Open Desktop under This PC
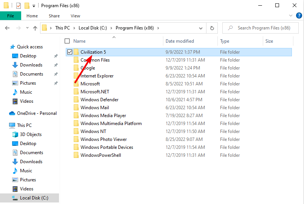The width and height of the screenshot is (304, 204). (28, 144)
